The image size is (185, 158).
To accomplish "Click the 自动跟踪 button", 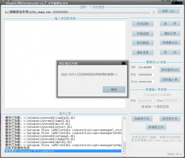I will click(x=143, y=43).
